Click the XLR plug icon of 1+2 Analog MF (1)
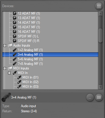 click(x=15, y=50)
